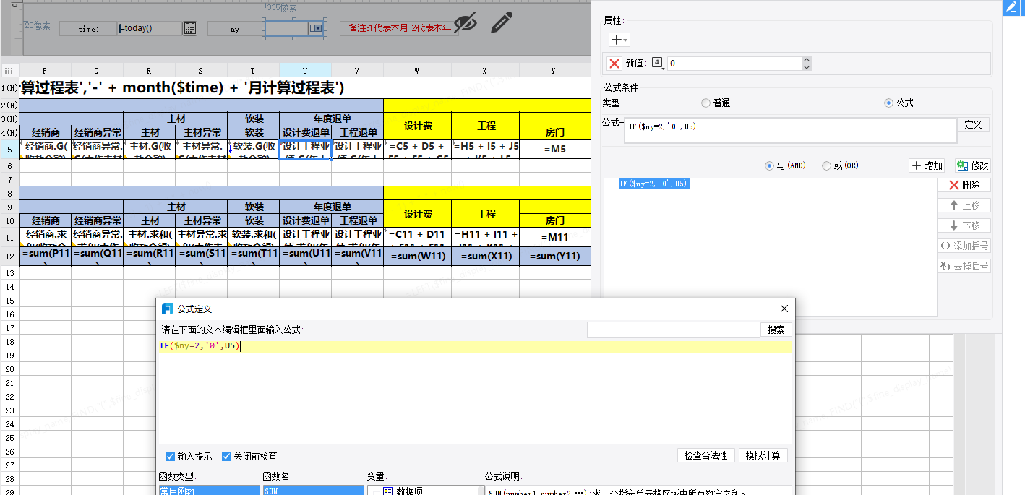Click the function search input box
Image resolution: width=1025 pixels, height=495 pixels.
[673, 330]
